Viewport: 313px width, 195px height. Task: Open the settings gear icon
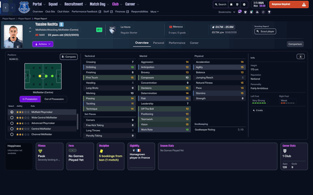[244, 5]
